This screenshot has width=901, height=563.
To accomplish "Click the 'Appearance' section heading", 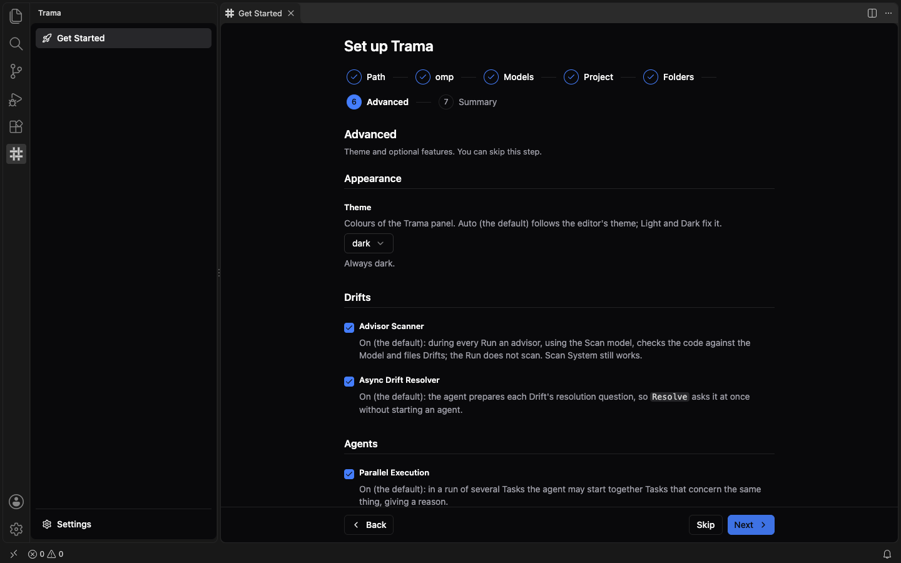I will [x=373, y=178].
